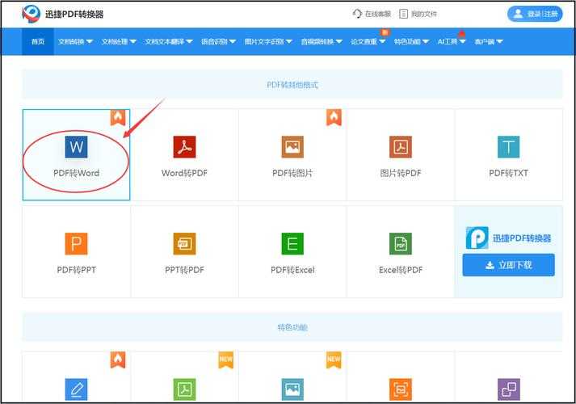This screenshot has width=576, height=404.
Task: Click the 立即下载 download button
Action: pos(508,265)
